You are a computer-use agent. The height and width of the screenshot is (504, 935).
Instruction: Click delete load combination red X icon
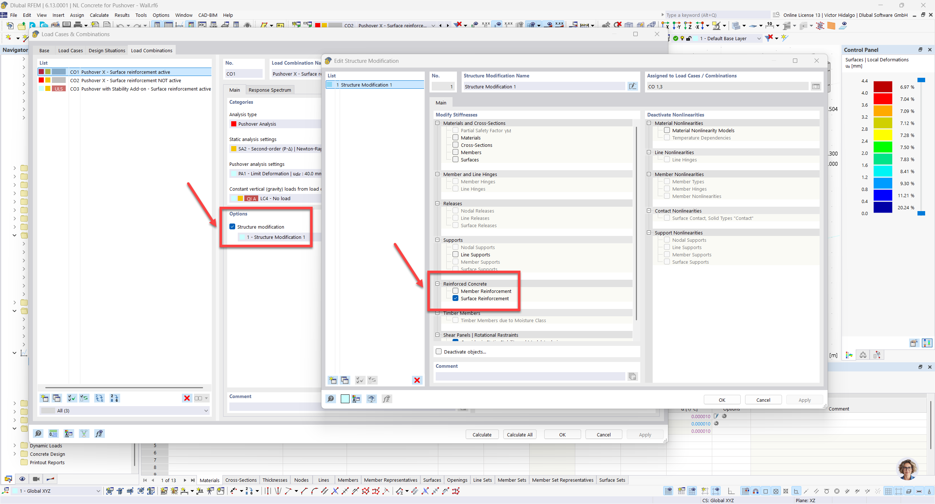[x=187, y=398]
